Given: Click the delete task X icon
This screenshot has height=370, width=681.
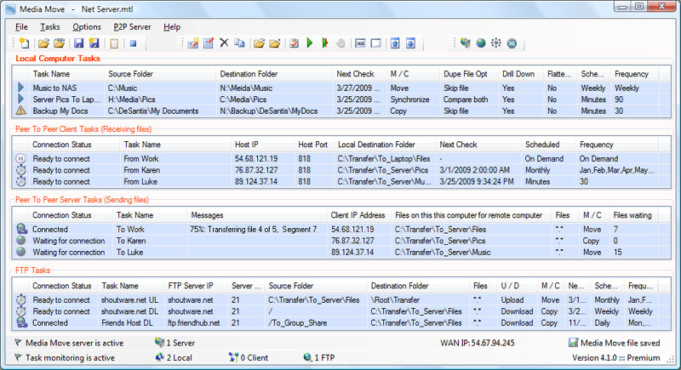Looking at the screenshot, I should pos(224,43).
